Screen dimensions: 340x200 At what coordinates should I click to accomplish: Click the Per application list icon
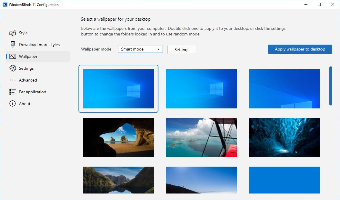pos(12,92)
